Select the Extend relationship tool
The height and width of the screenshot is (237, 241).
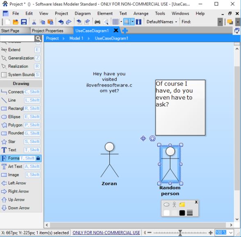20,50
